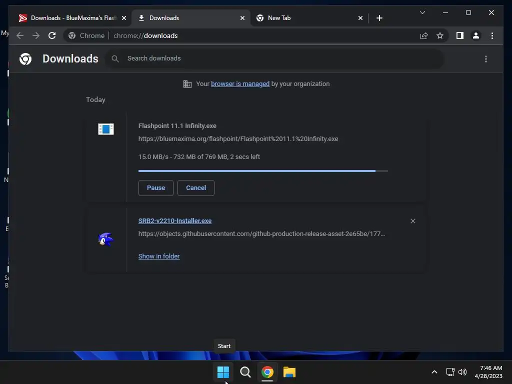
Task: Click the Flashpoint bluemaxima.org URL text
Action: (238, 139)
